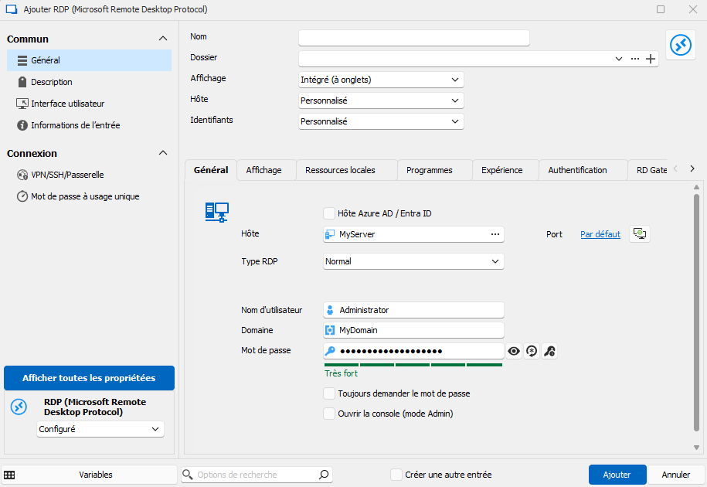The height and width of the screenshot is (487, 707).
Task: Click the vertical scrollbar thumb
Action: 696,312
